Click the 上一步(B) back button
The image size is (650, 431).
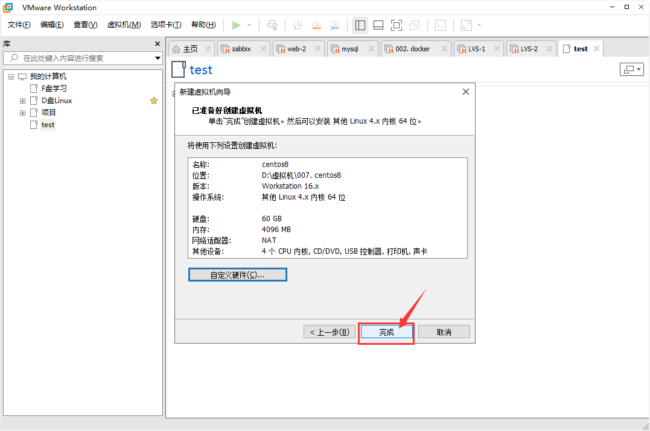pyautogui.click(x=330, y=332)
